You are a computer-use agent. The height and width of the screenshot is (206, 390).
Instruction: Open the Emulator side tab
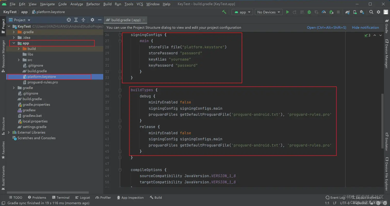[x=387, y=142]
